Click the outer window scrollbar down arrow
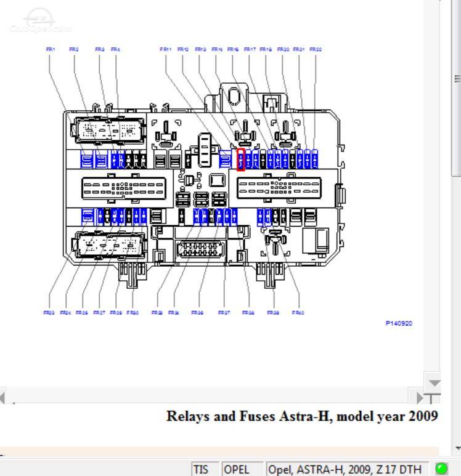Viewport: 461px width, 476px height. (458, 448)
